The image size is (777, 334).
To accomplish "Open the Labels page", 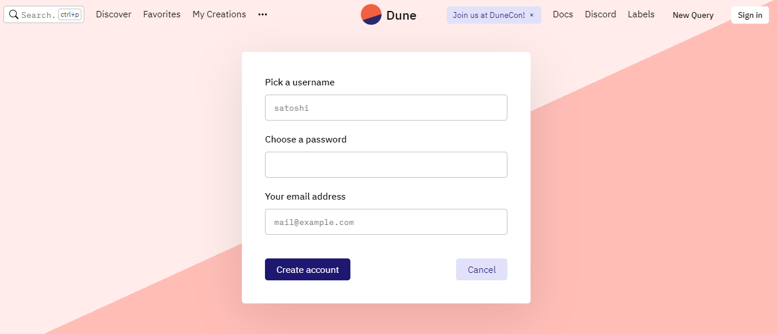I will click(x=641, y=14).
